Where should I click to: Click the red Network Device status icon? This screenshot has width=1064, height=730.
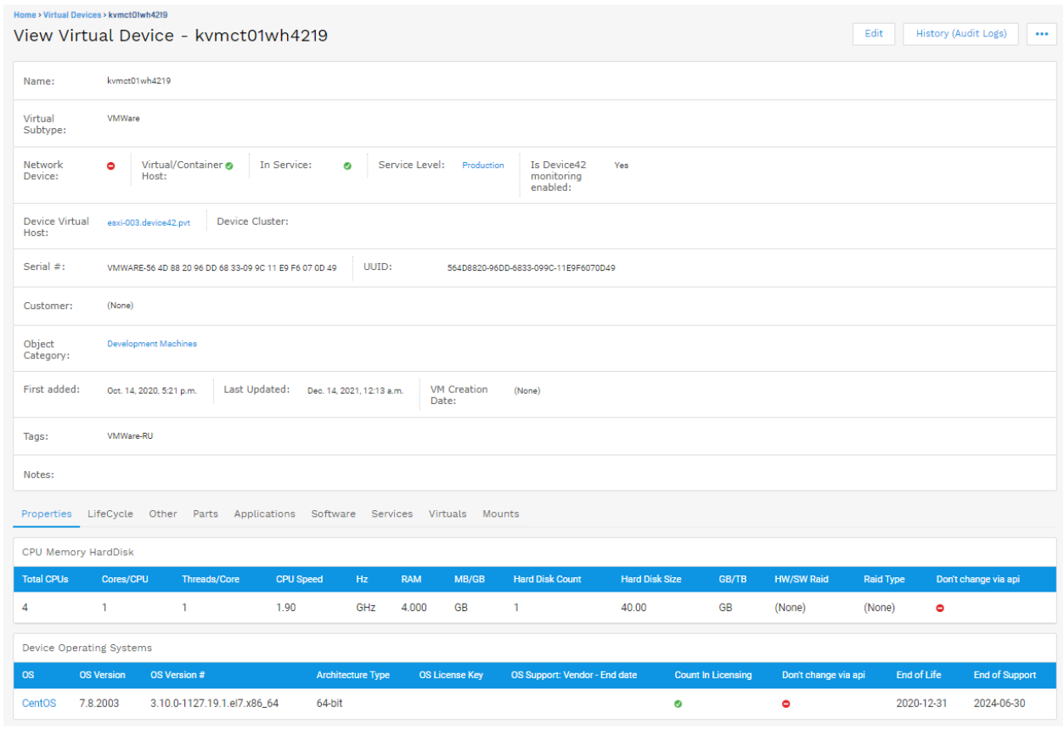(110, 166)
